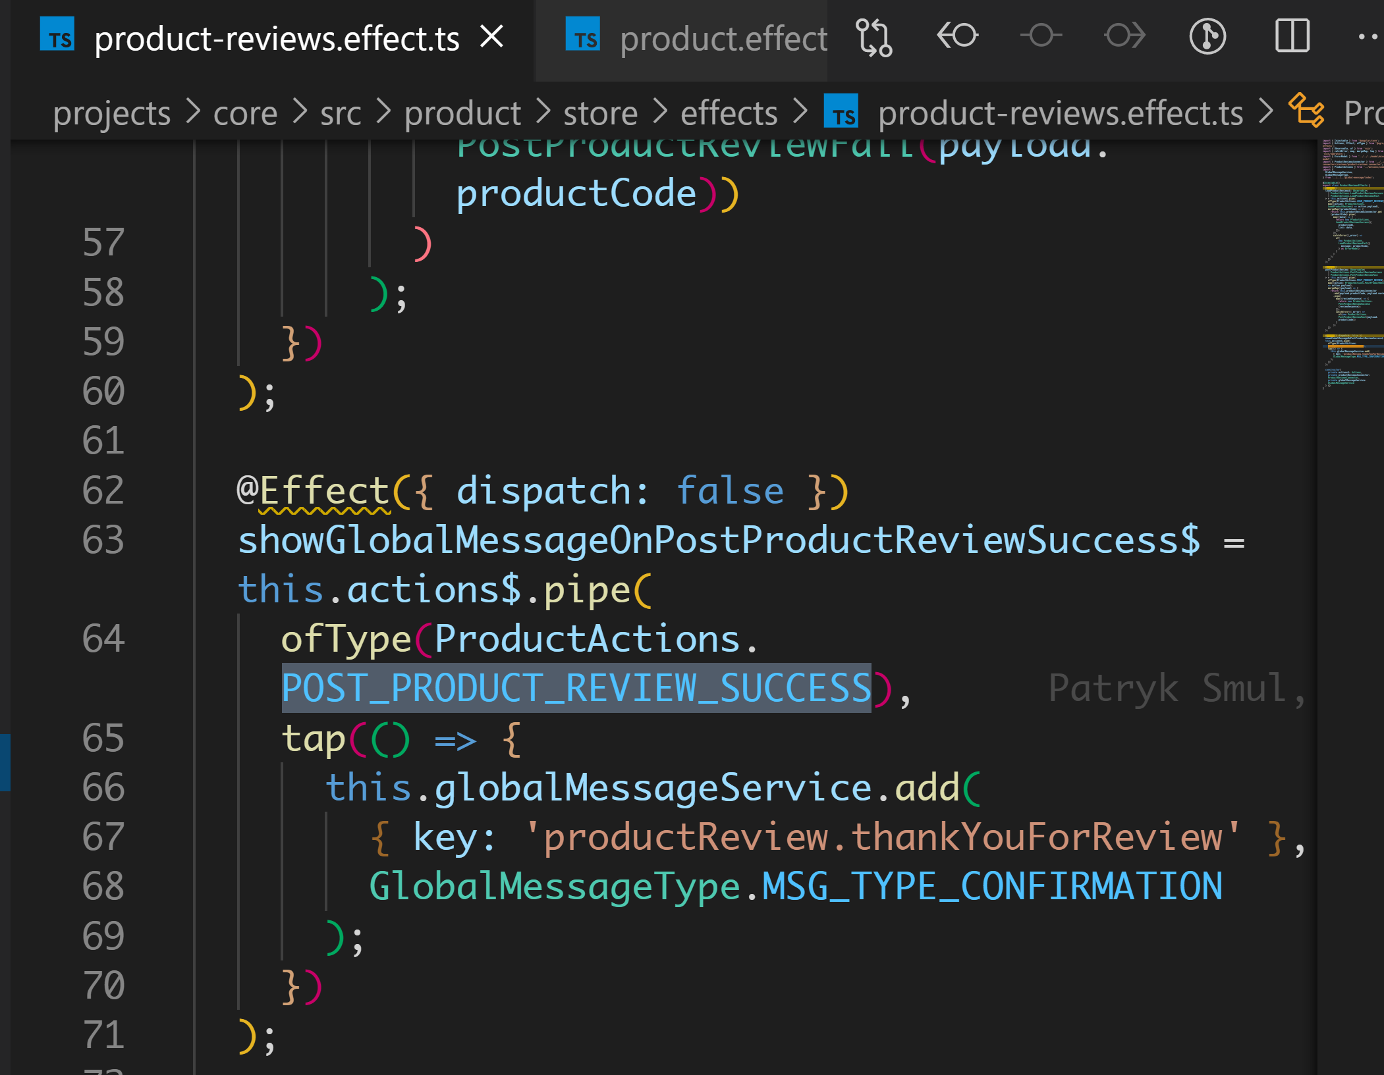Open More Actions ellipsis menu
This screenshot has width=1384, height=1075.
click(x=1369, y=37)
